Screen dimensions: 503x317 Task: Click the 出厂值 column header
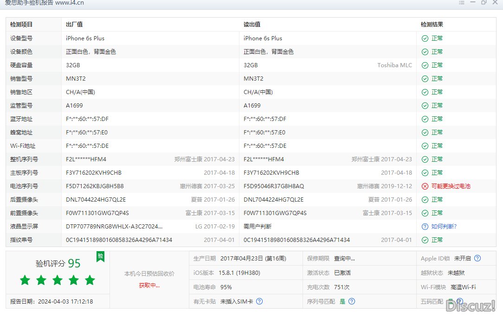[x=74, y=25]
